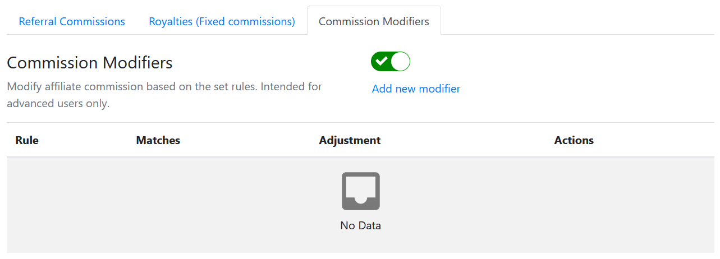
Task: Click the Adjustment column header
Action: pyautogui.click(x=350, y=140)
